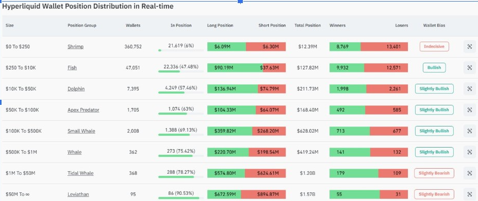Click the 109 losers bar in Tidal Whale row

click(x=393, y=173)
